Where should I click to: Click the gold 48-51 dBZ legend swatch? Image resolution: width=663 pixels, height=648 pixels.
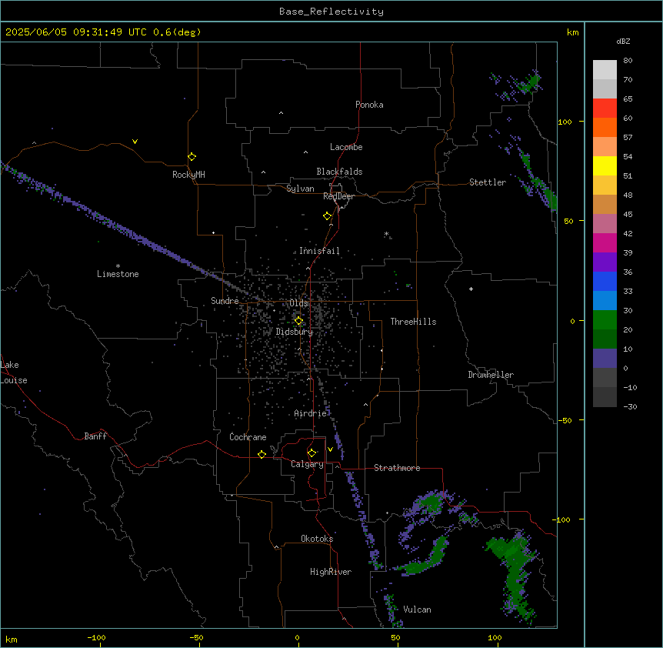(605, 185)
